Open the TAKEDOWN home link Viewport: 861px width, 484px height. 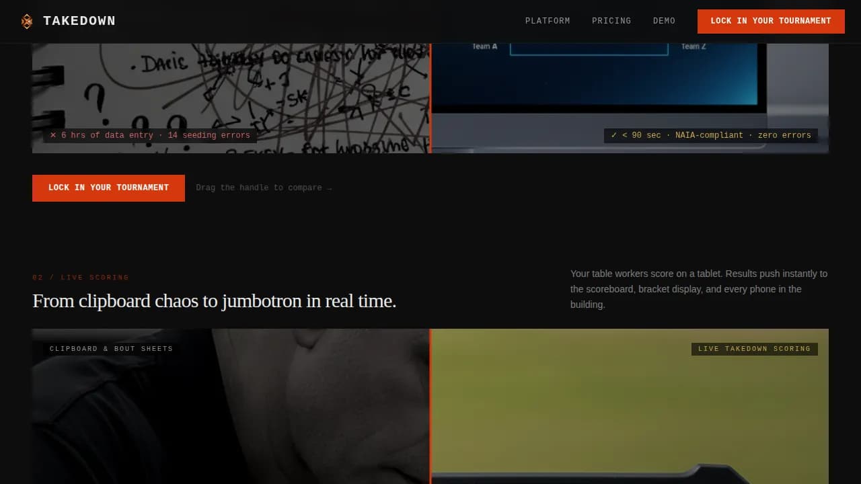[x=68, y=22]
